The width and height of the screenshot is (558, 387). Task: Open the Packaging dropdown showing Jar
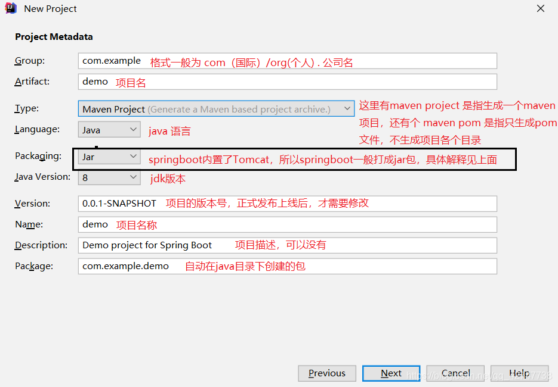[x=109, y=157]
